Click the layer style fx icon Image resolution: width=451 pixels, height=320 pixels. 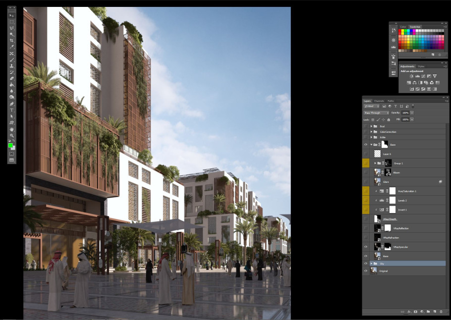[409, 312]
